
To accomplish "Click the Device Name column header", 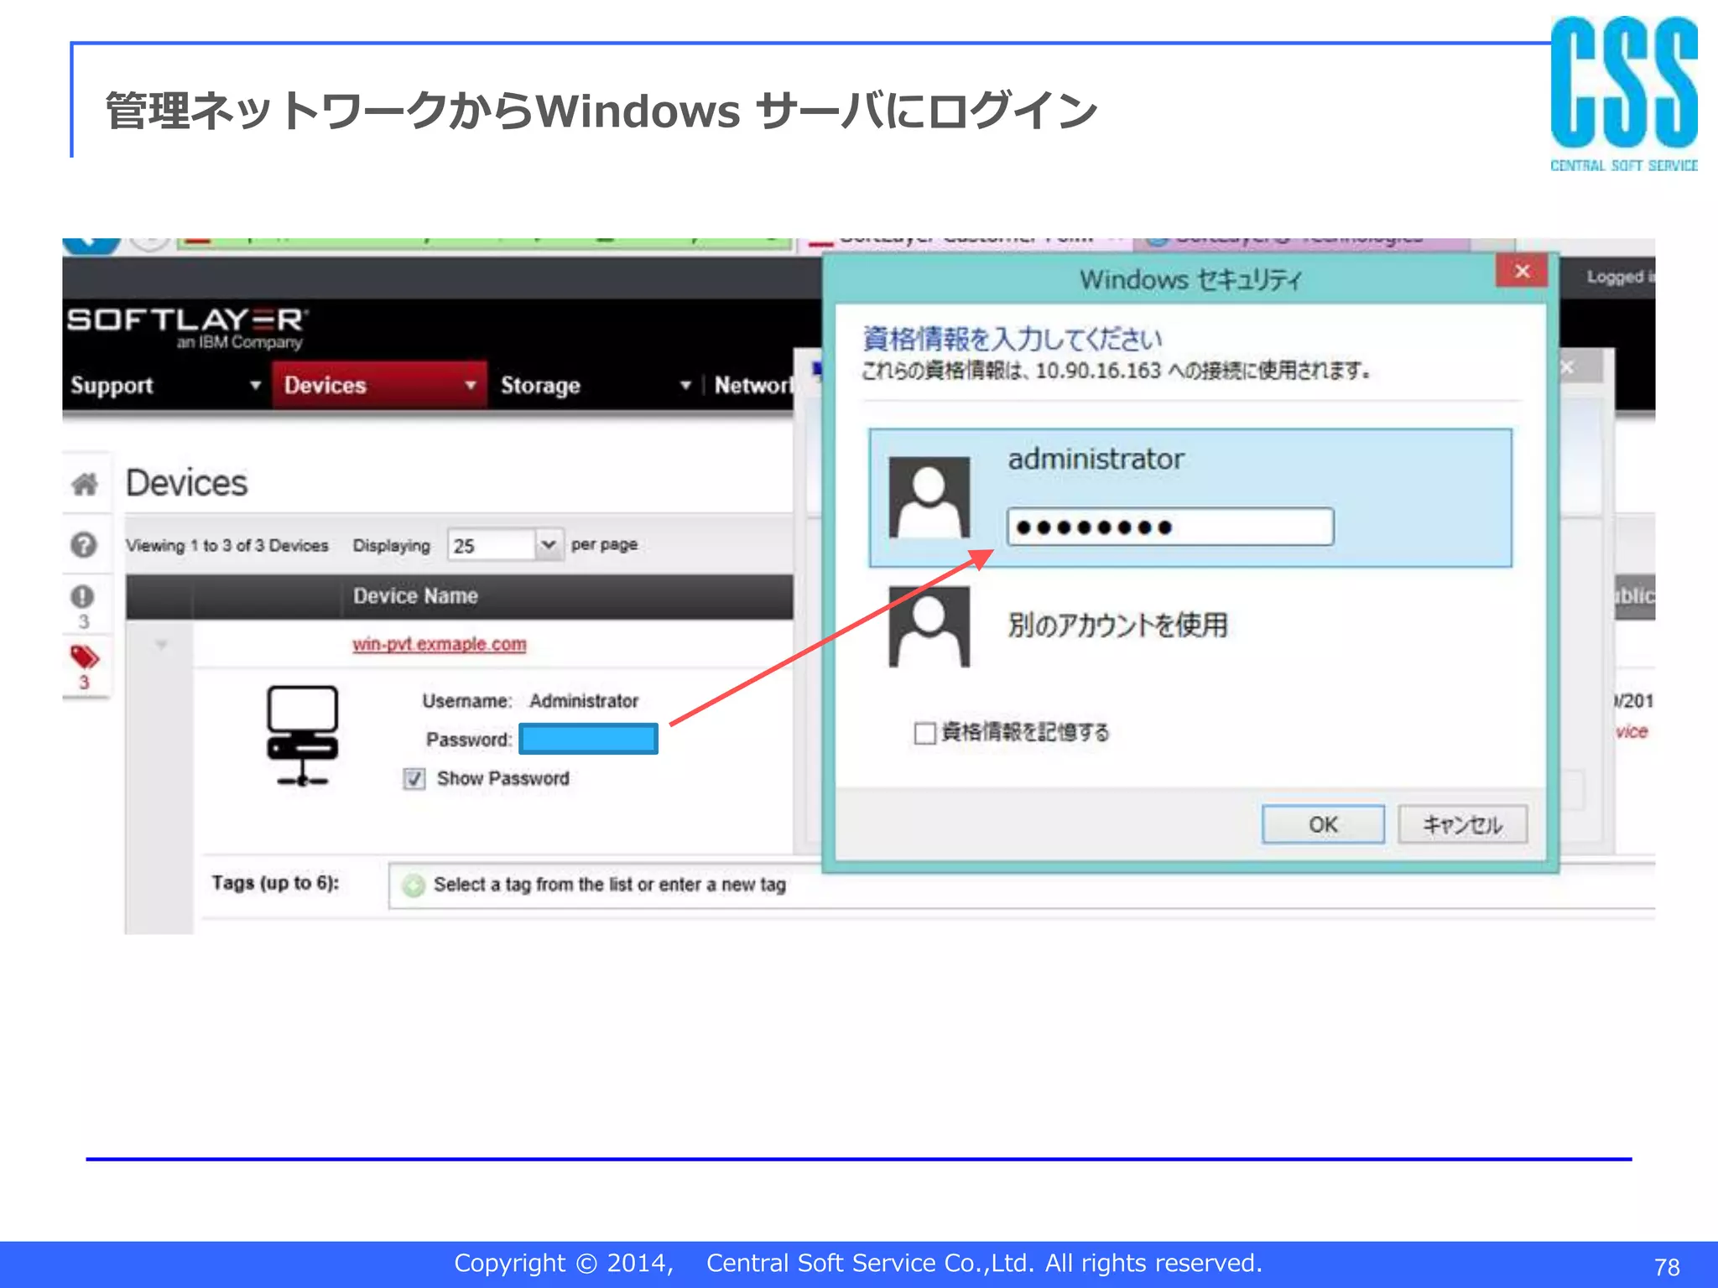I will (415, 596).
